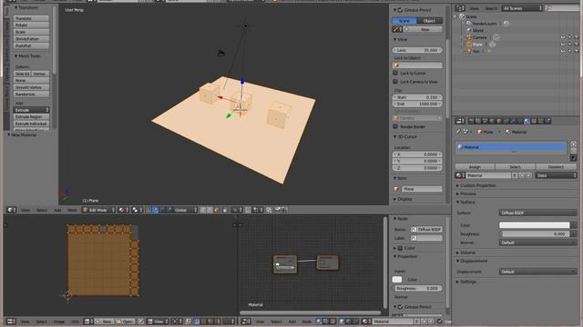Open UV editor type selector icon
This screenshot has width=583, height=327.
tap(10, 322)
